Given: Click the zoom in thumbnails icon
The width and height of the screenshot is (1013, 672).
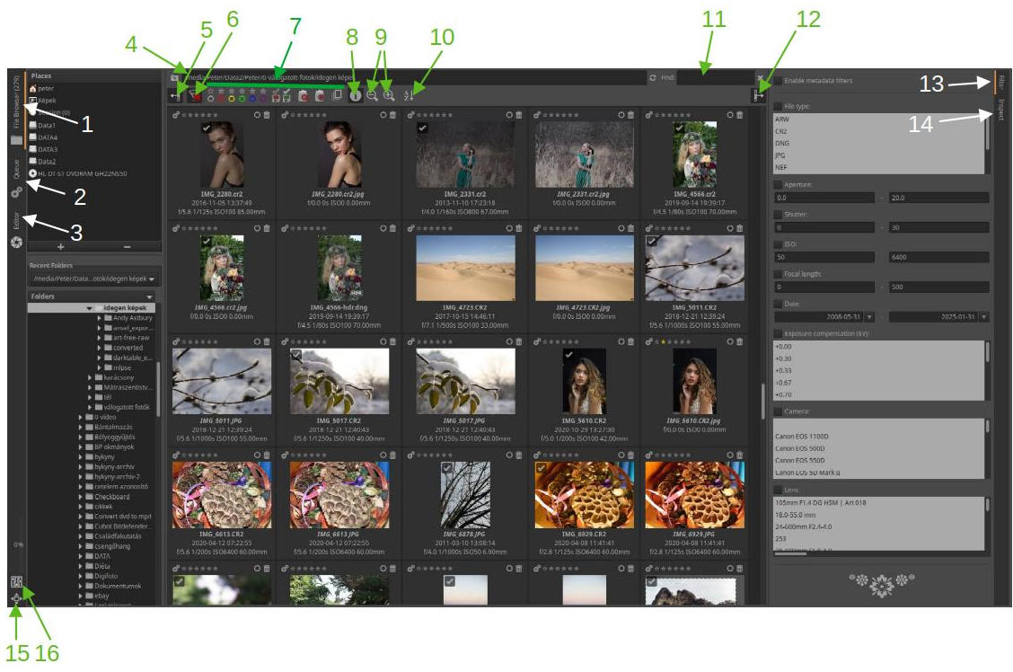Looking at the screenshot, I should pyautogui.click(x=388, y=94).
